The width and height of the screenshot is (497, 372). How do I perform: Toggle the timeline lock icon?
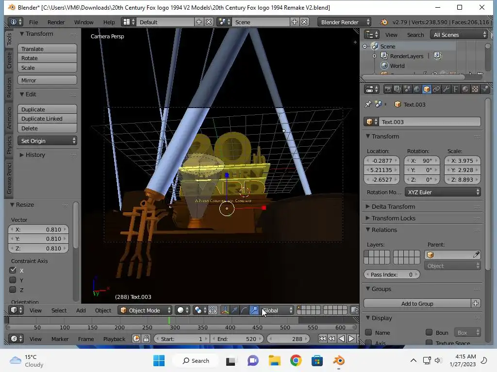(x=146, y=339)
